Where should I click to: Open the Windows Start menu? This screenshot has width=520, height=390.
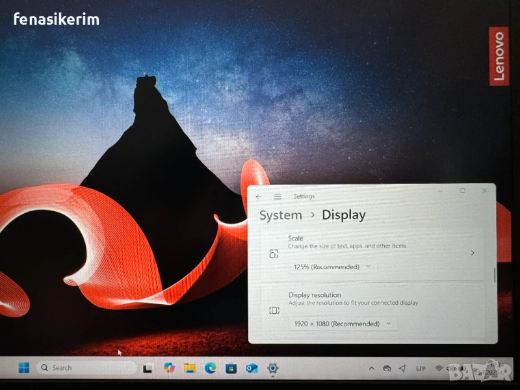click(x=24, y=368)
